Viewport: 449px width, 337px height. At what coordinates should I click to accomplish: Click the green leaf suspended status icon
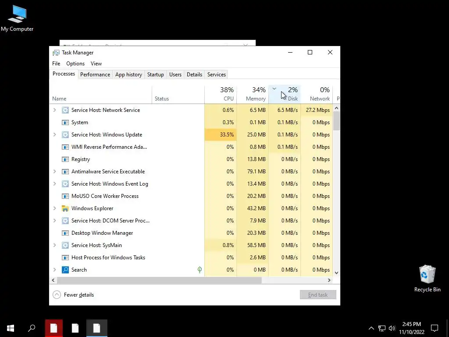click(x=200, y=270)
